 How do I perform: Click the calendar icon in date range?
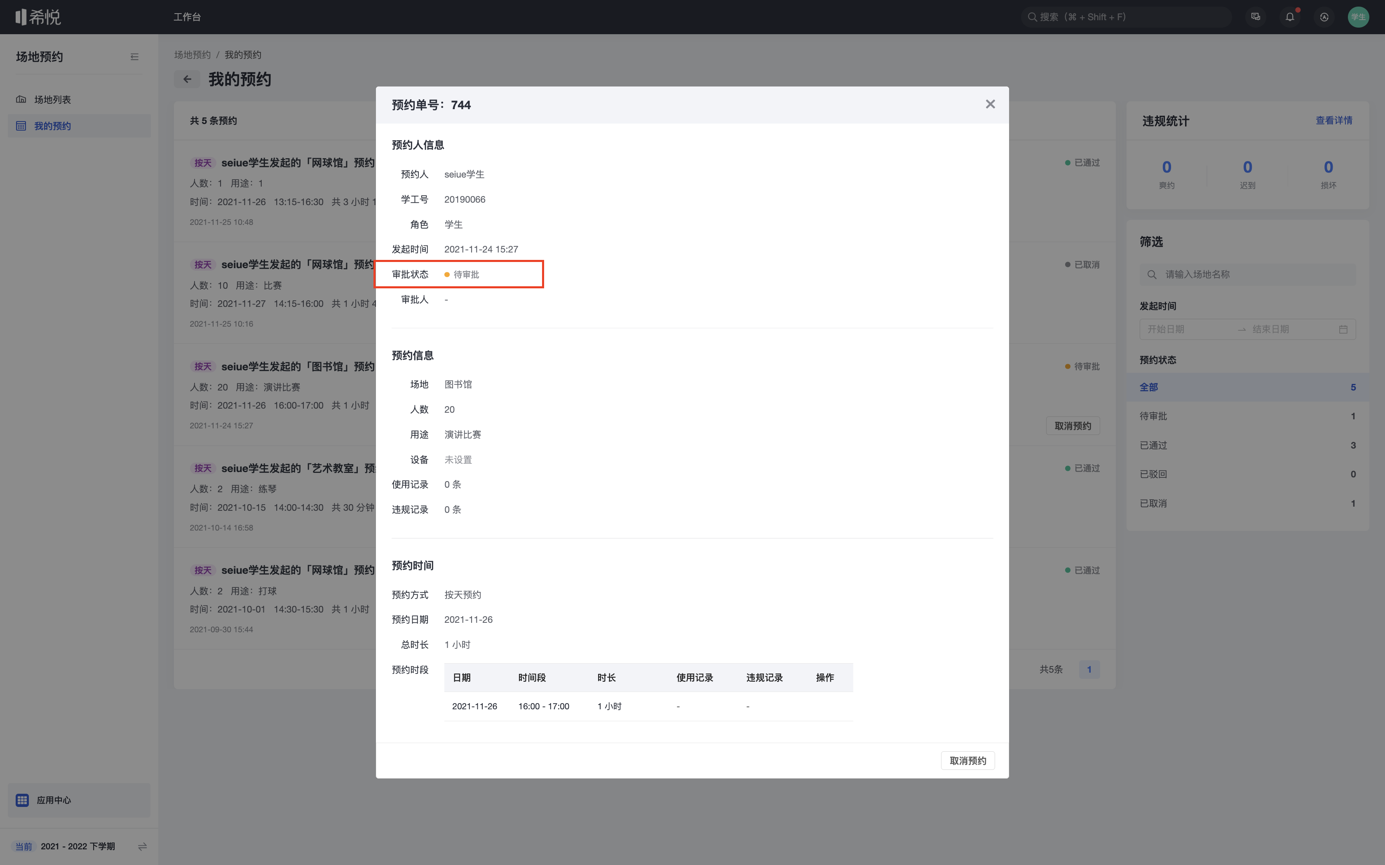click(x=1343, y=329)
